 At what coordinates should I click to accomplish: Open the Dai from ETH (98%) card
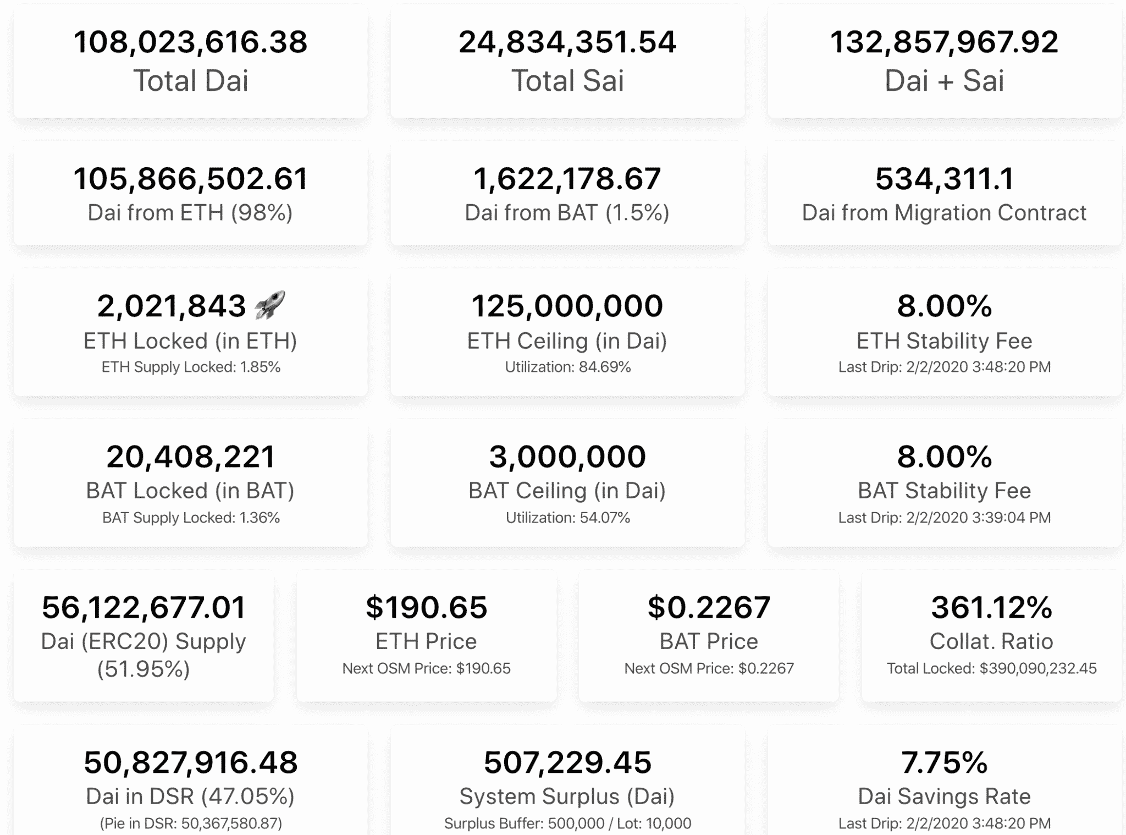[191, 193]
